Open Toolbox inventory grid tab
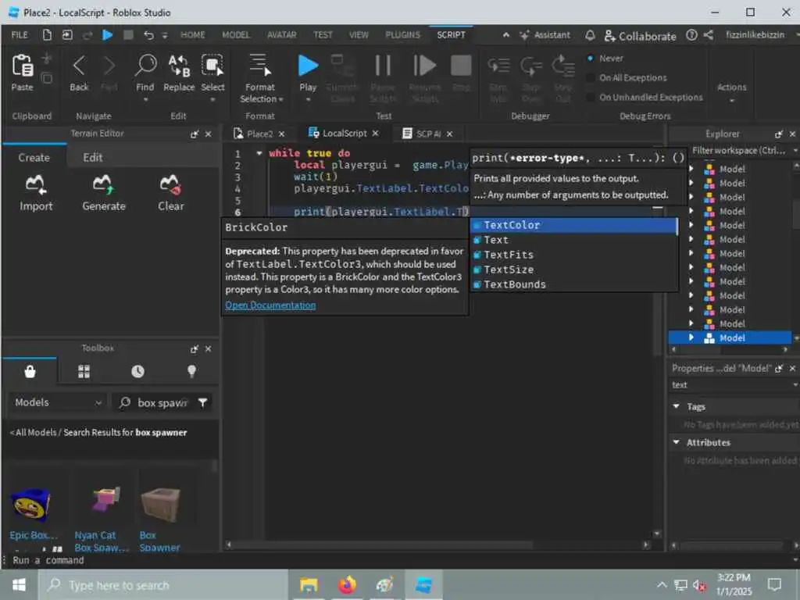Image resolution: width=800 pixels, height=600 pixels. [x=84, y=371]
